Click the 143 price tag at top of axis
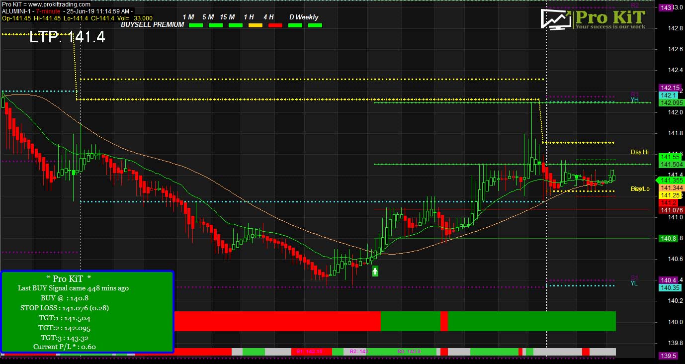 666,7
